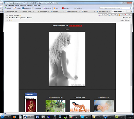Image resolution: width=134 pixels, height=119 pixels.
Task: Click Löschen in the main toolbar
Action: [x=65, y=8]
